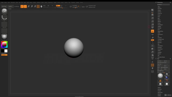
Task: Open the Material menu
Action: [39, 2]
